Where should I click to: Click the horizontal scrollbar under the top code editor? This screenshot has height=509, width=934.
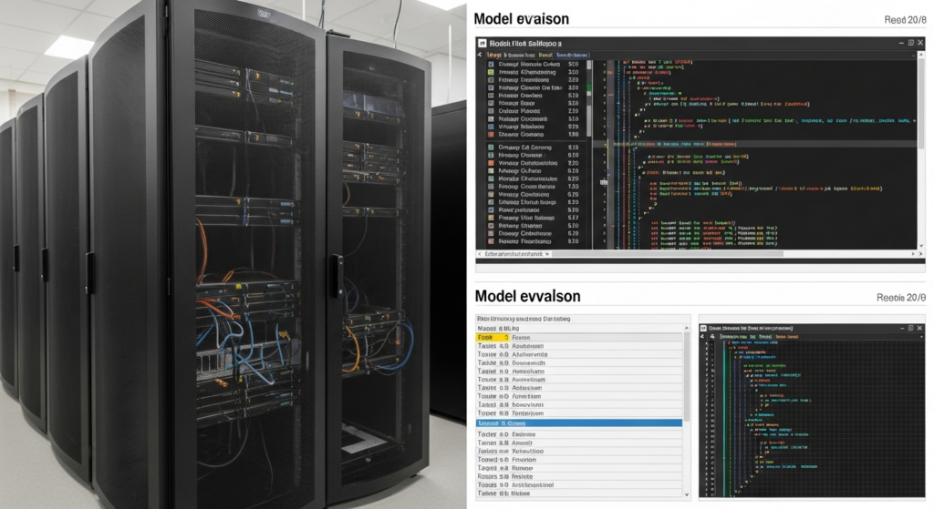667,254
